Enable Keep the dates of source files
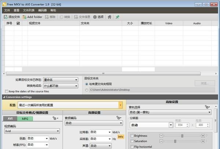The height and width of the screenshot is (149, 220). tap(7, 91)
